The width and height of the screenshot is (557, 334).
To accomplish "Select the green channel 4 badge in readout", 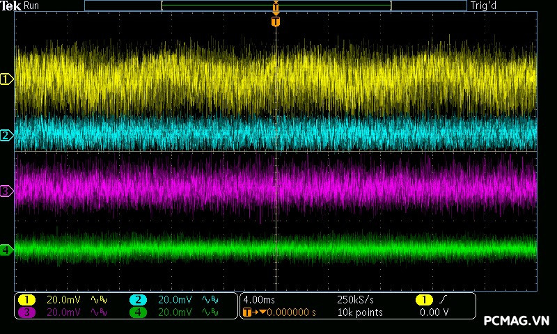I will 138,312.
